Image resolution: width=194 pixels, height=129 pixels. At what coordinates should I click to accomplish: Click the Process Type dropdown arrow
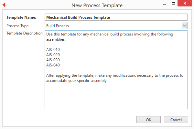pyautogui.click(x=184, y=25)
